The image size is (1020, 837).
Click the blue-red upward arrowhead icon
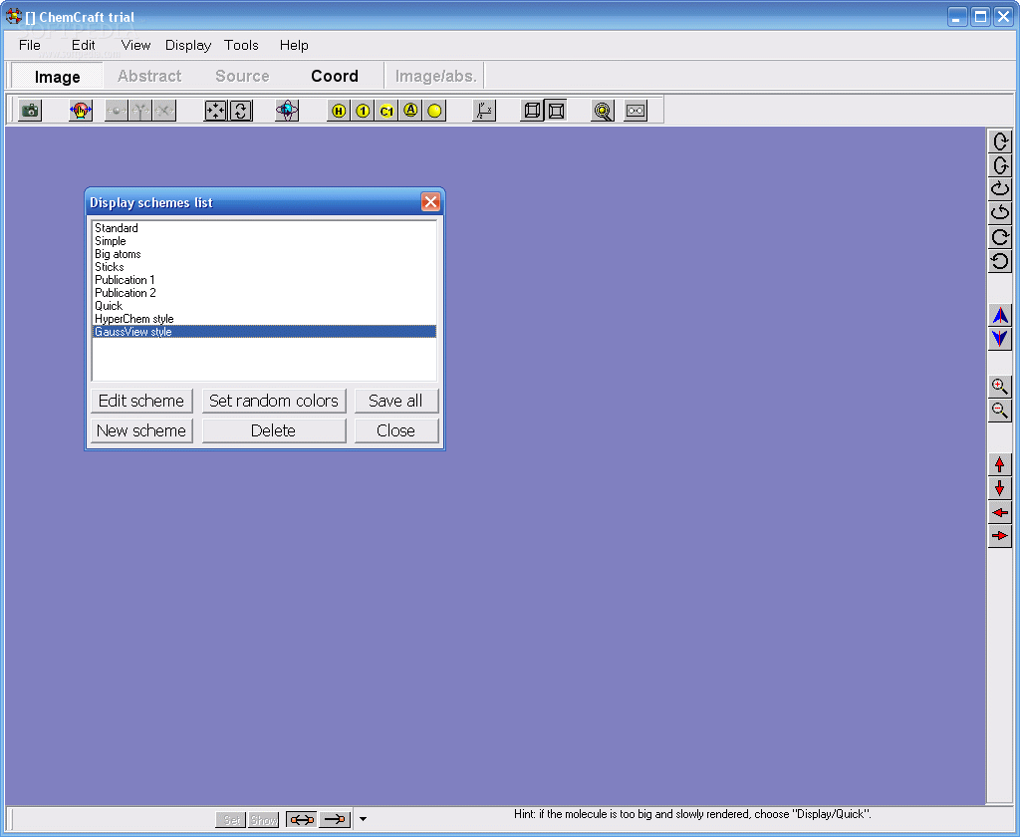pyautogui.click(x=1000, y=316)
